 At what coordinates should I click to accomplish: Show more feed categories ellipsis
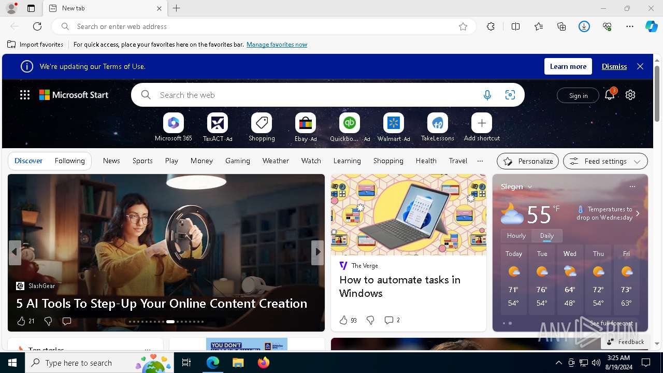click(x=480, y=161)
